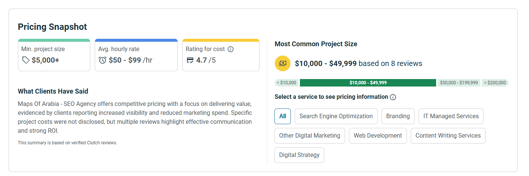
Task: Click the yellow money icon for project size
Action: click(x=283, y=63)
